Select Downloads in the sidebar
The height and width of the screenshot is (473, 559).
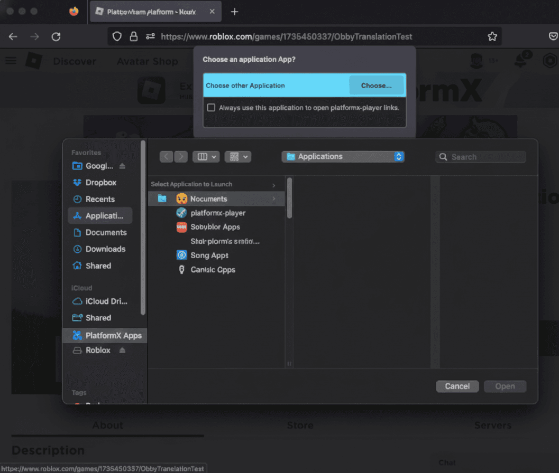click(105, 249)
